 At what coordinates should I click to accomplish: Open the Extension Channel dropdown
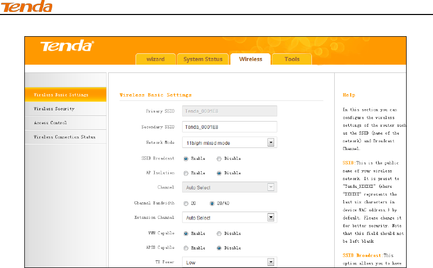click(230, 217)
